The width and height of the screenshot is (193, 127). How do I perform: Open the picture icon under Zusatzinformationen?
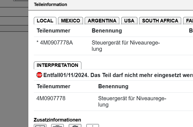coord(40,126)
